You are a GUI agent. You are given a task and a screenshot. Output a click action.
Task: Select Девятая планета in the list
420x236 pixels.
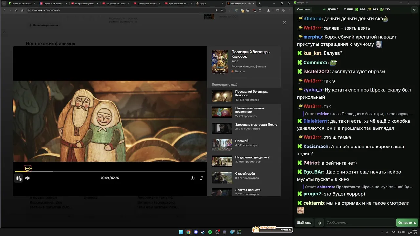pyautogui.click(x=243, y=192)
